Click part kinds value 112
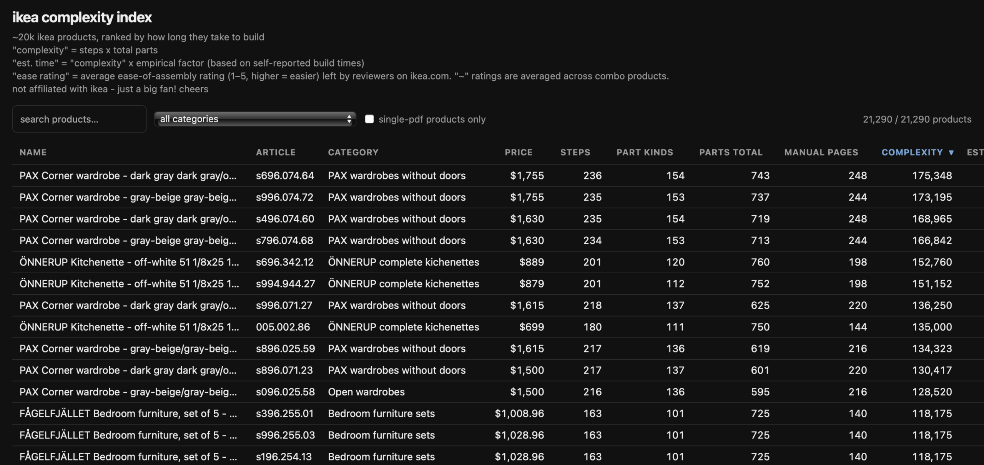This screenshot has height=465, width=984. tap(675, 284)
